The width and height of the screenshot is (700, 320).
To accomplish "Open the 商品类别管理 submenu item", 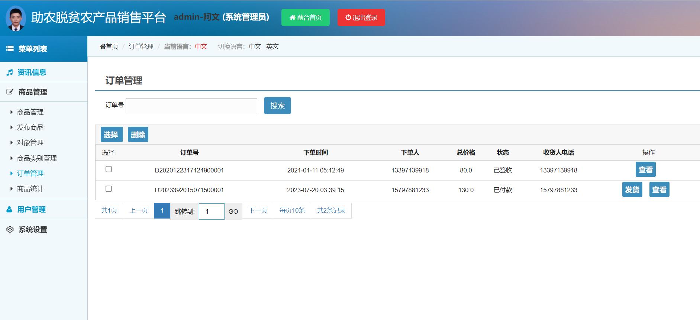I will tap(37, 158).
